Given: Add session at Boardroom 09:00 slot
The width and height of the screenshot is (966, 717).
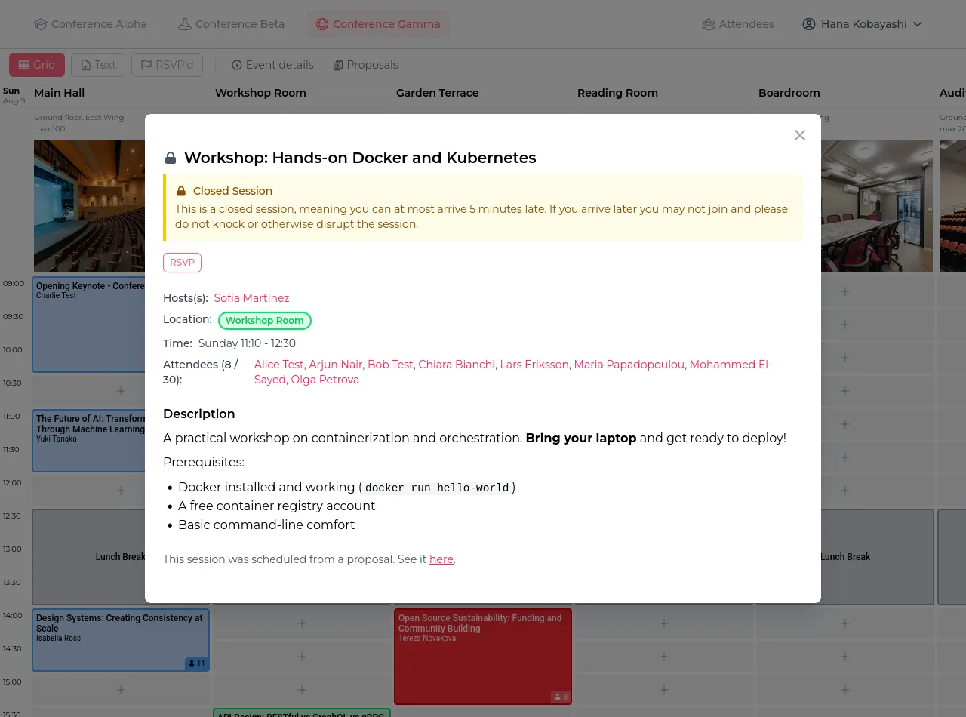Looking at the screenshot, I should [x=845, y=291].
